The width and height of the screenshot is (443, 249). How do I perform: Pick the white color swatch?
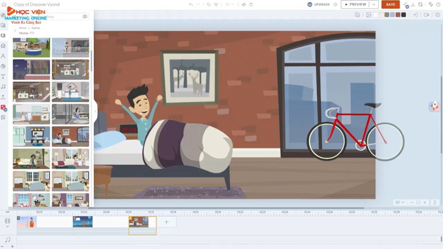pos(376,15)
